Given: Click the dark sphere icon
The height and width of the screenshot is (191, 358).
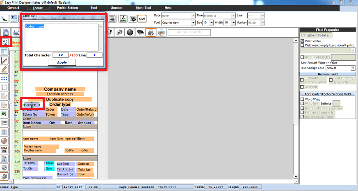Looking at the screenshot, I should point(130,32).
